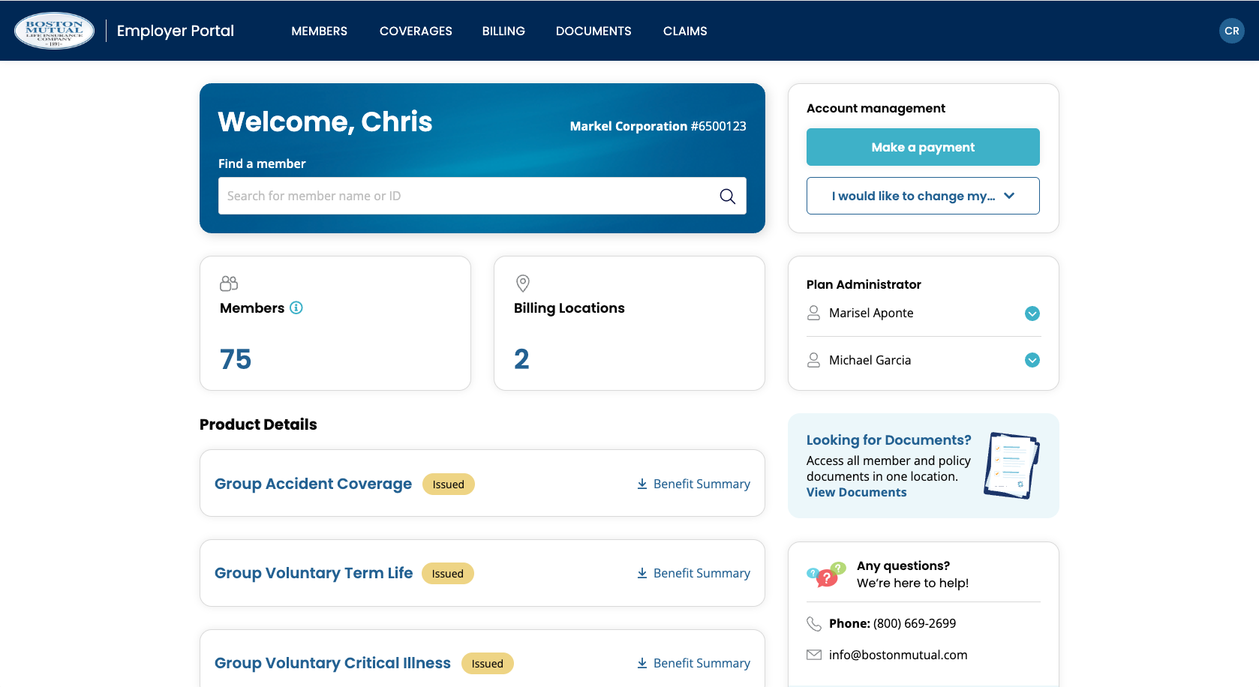Viewport: 1259px width, 687px height.
Task: Open the Billing menu
Action: click(x=503, y=31)
